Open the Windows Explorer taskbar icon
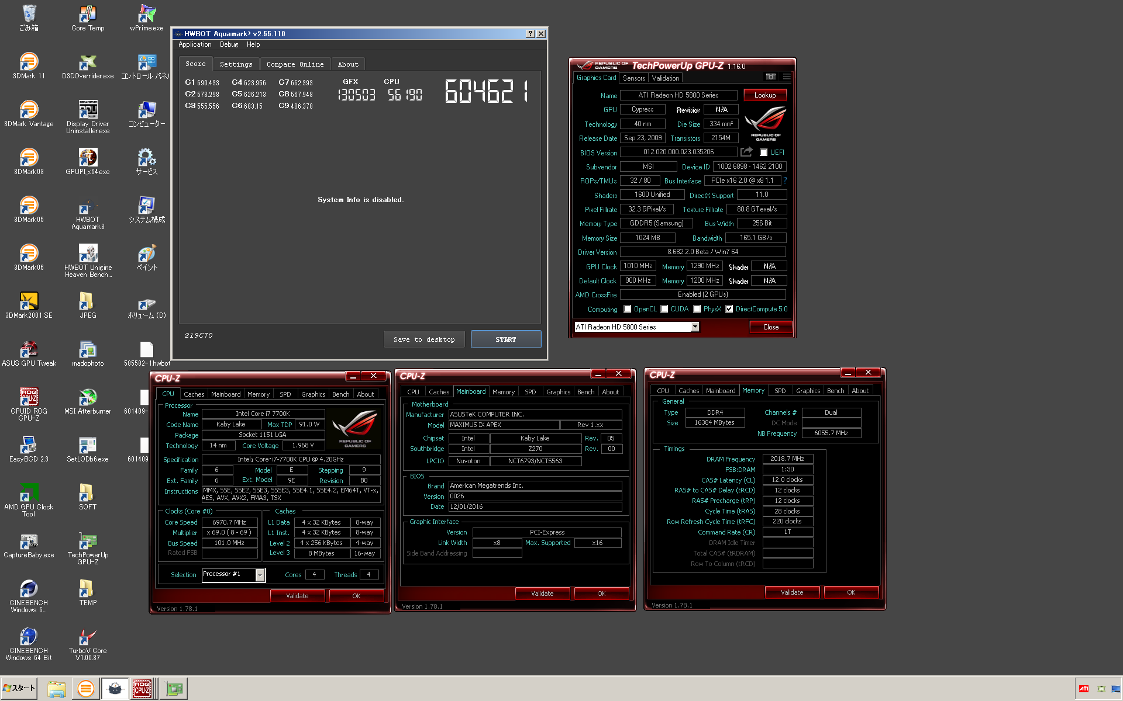Viewport: 1123px width, 701px height. [57, 689]
